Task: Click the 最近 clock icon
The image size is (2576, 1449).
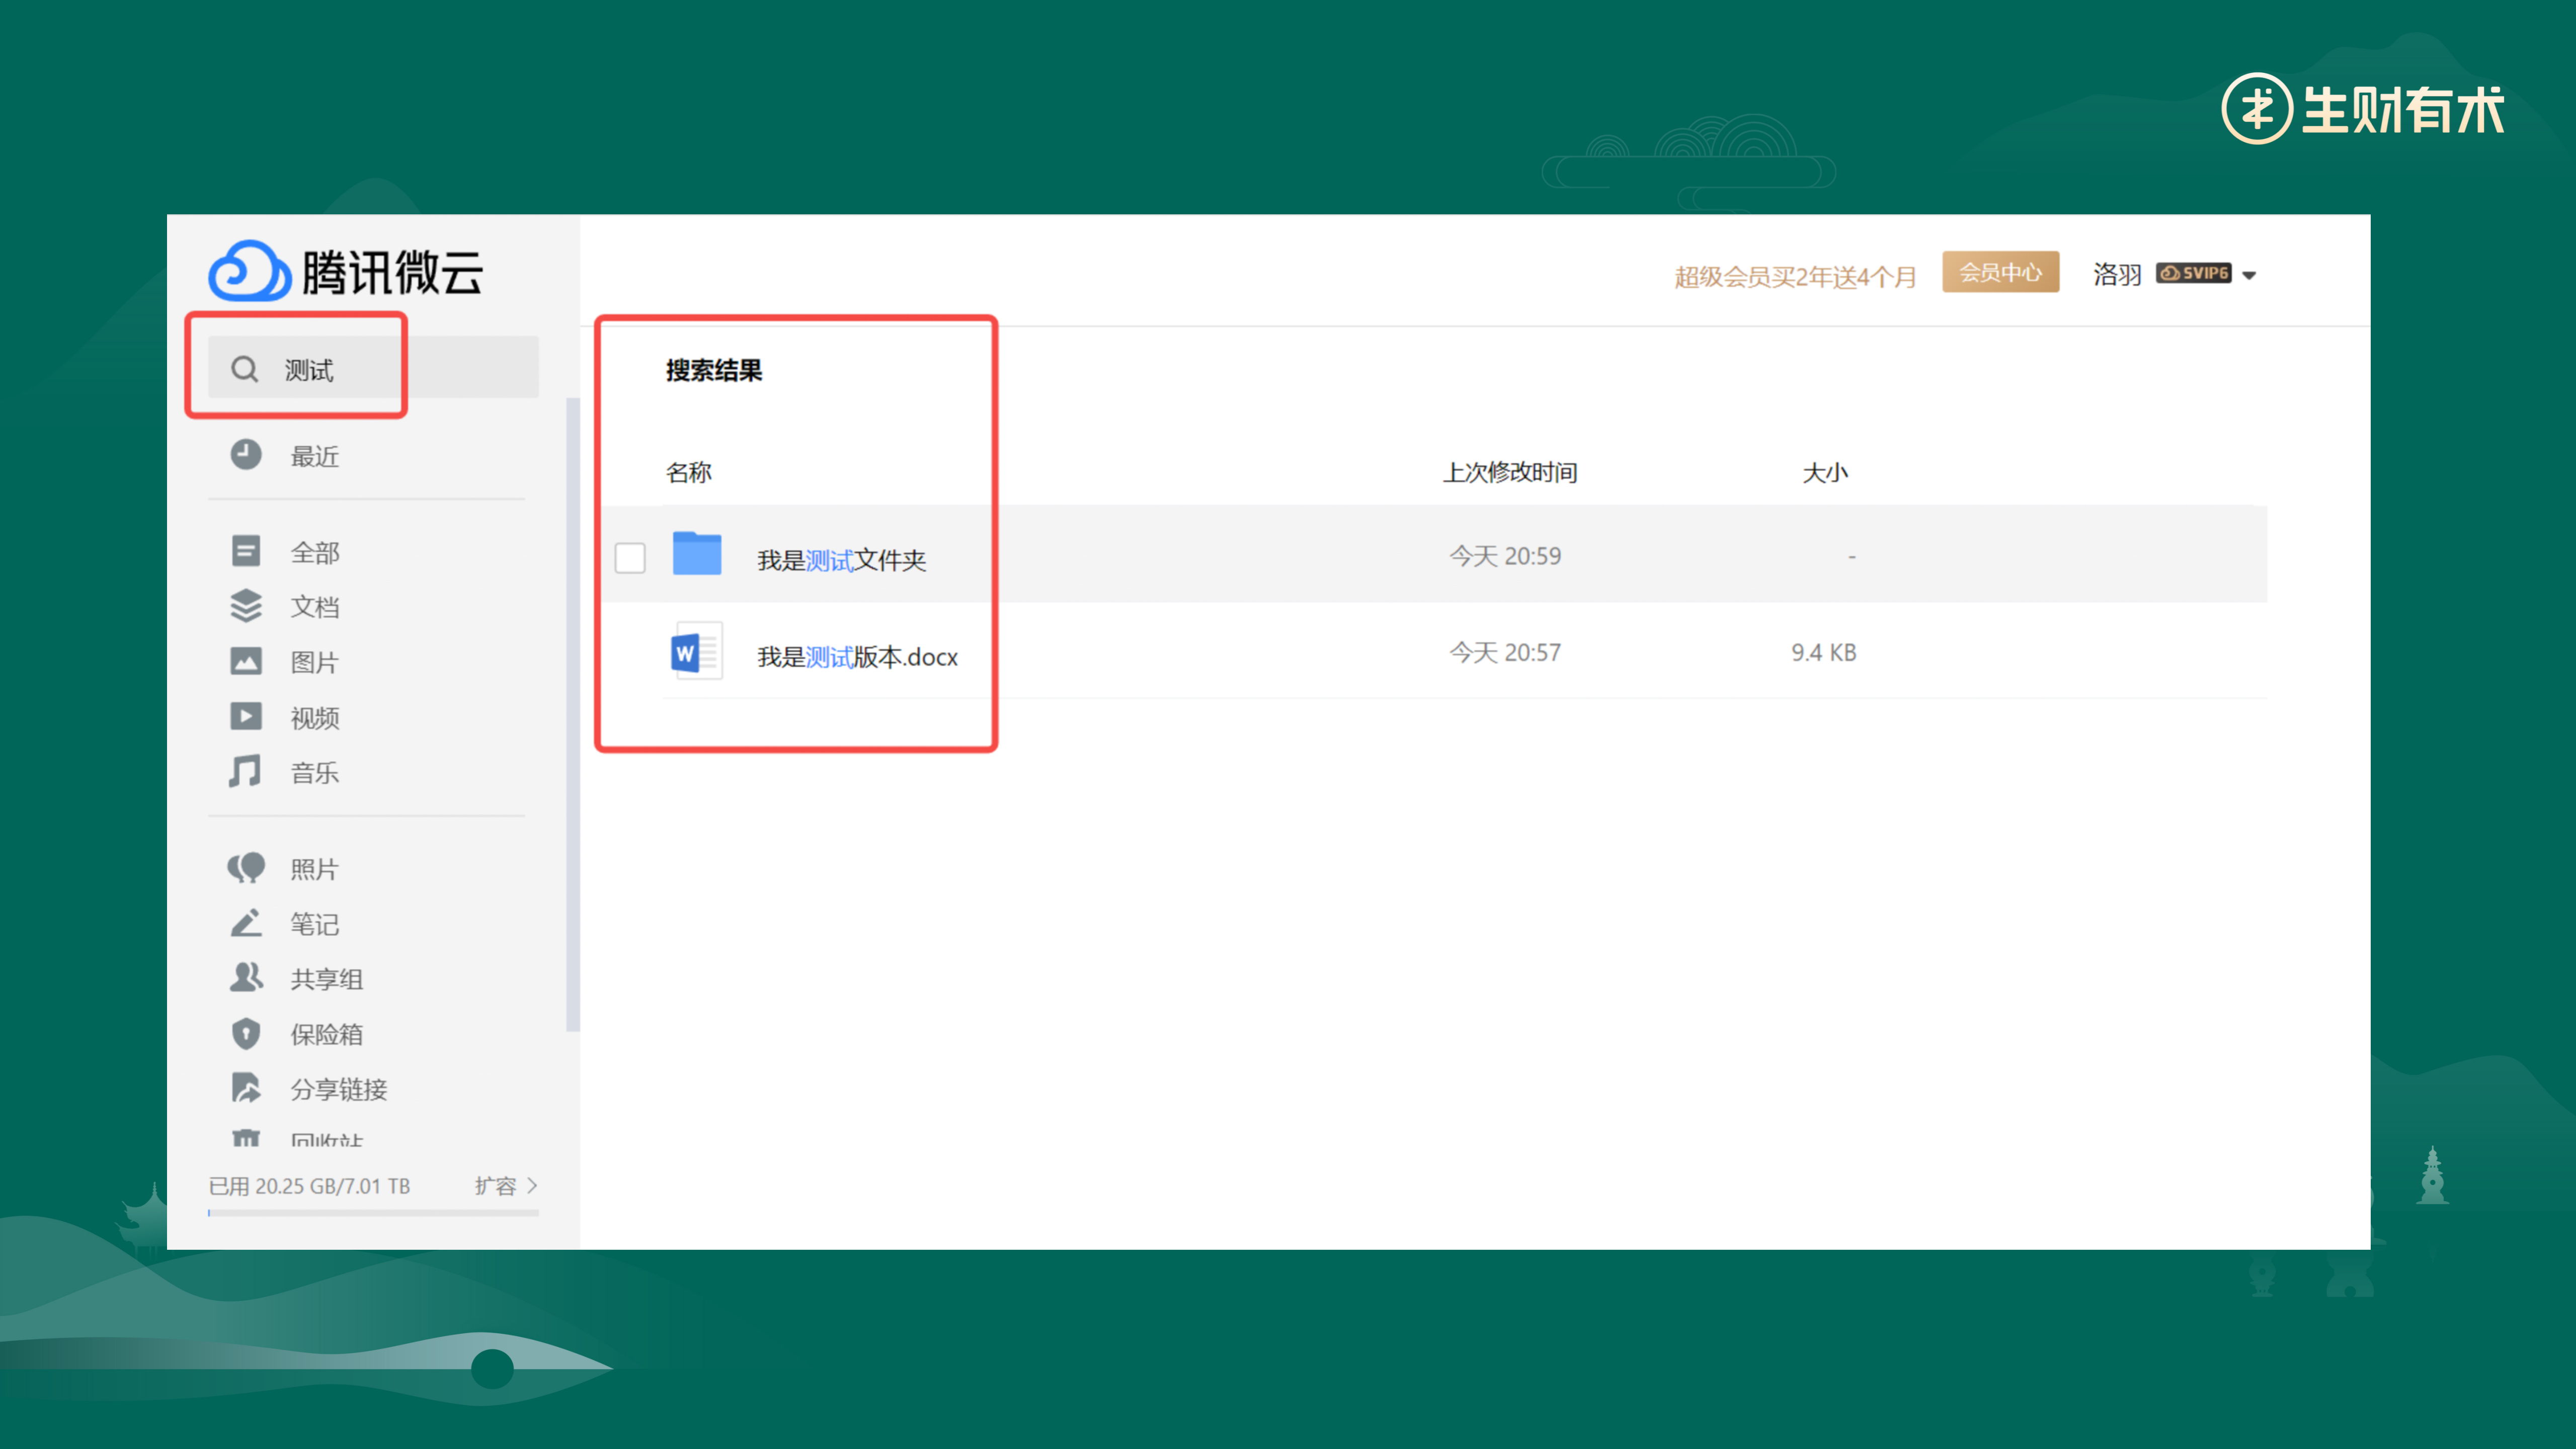Action: (246, 455)
